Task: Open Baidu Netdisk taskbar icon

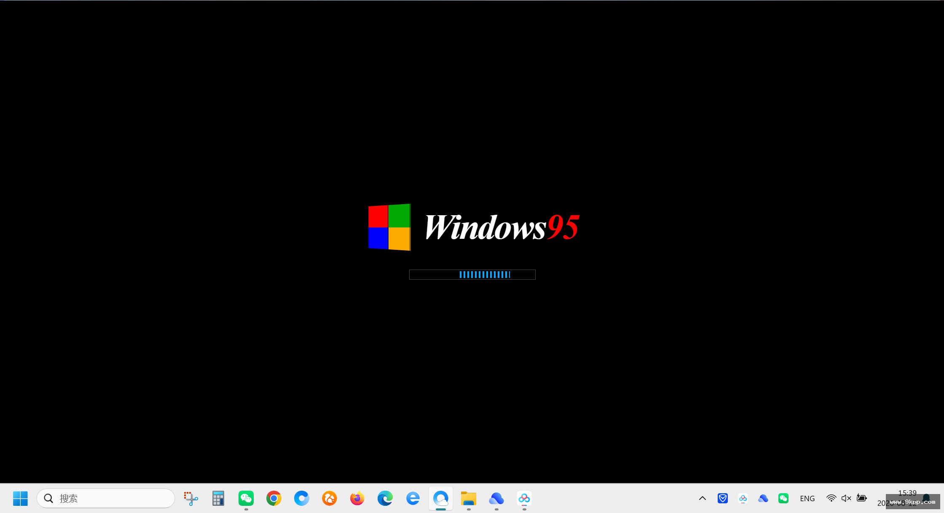Action: 524,498
